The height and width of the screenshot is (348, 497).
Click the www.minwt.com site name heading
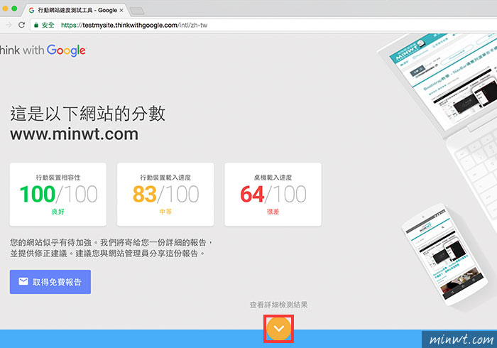74,134
